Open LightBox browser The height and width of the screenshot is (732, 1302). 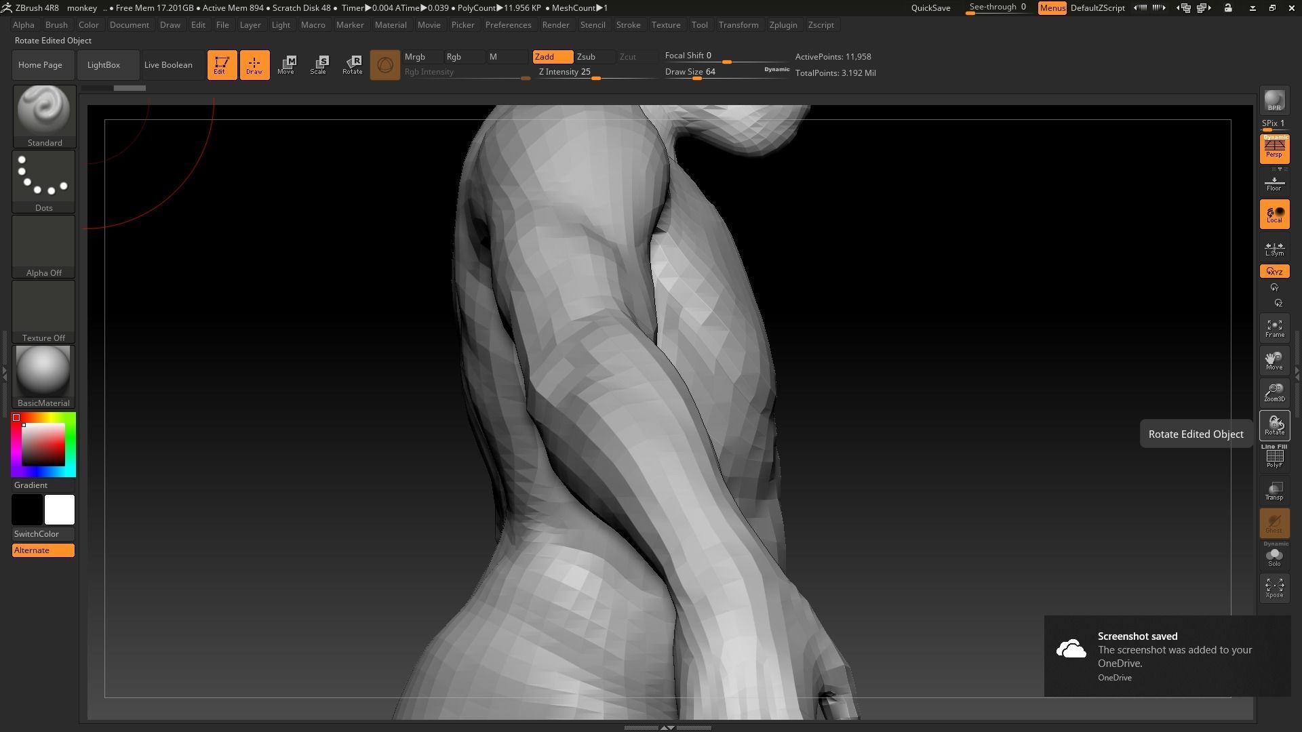coord(107,65)
